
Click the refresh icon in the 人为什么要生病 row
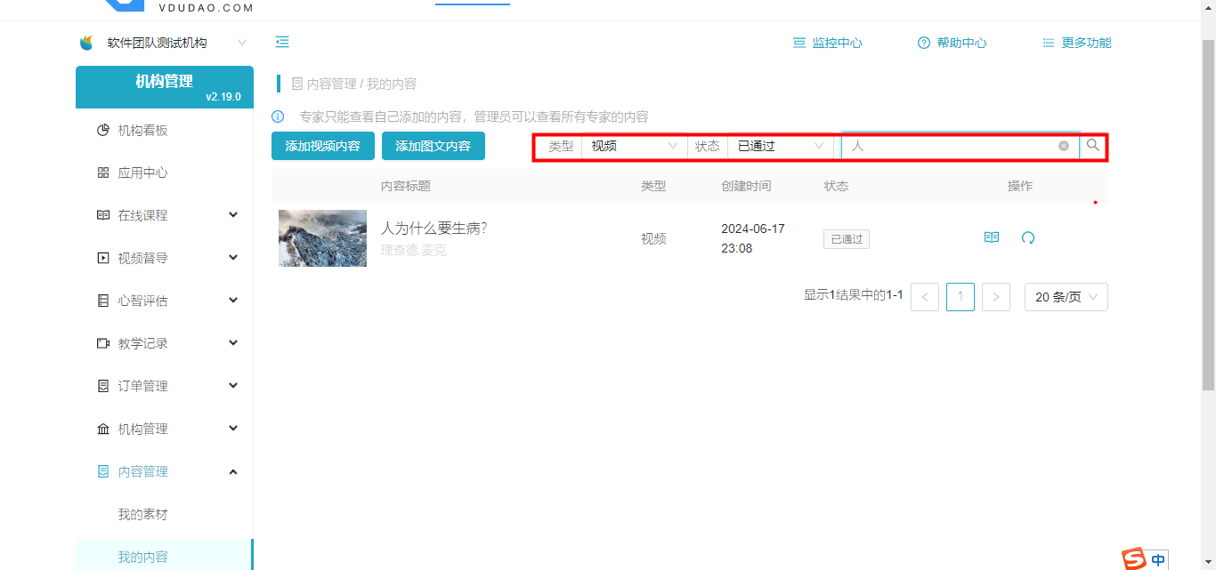[1028, 237]
